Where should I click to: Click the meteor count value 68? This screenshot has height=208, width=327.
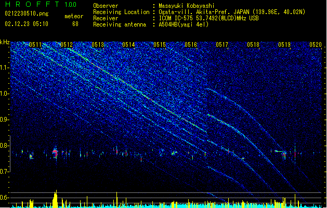pos(75,24)
